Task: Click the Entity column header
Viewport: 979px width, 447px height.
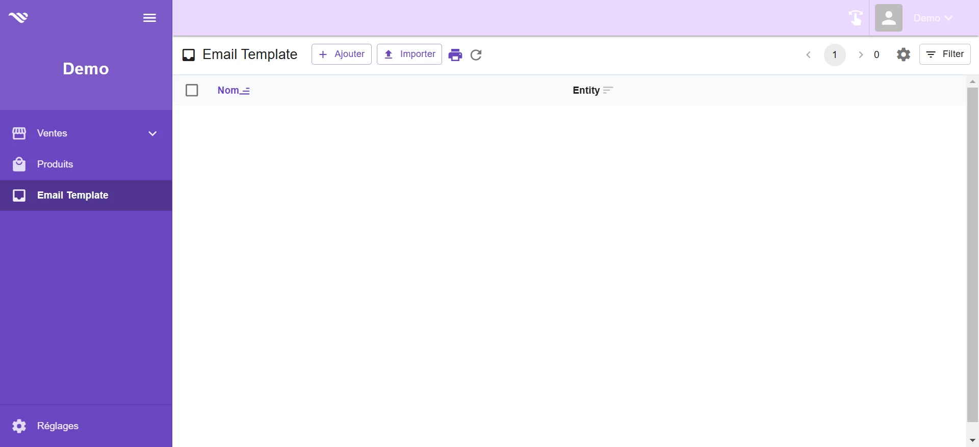Action: (x=586, y=90)
